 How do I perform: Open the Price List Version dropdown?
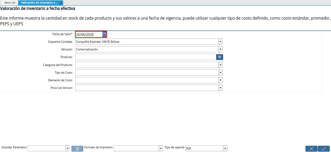point(220,88)
